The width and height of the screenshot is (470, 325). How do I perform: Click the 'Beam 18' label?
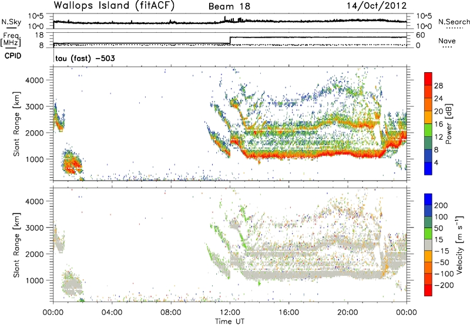[229, 6]
